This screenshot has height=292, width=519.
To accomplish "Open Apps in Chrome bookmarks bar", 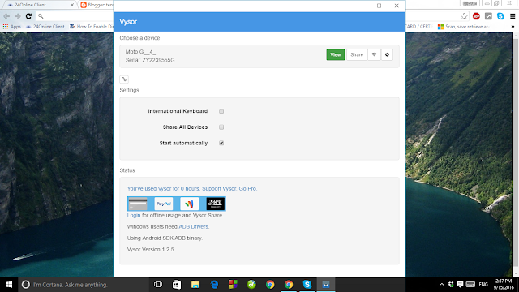I will pos(12,27).
